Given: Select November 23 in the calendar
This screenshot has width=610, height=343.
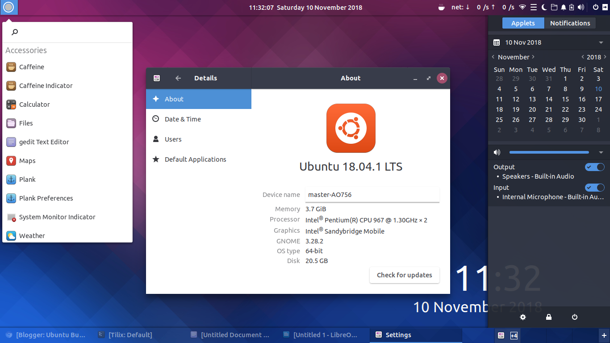Looking at the screenshot, I should (x=582, y=109).
